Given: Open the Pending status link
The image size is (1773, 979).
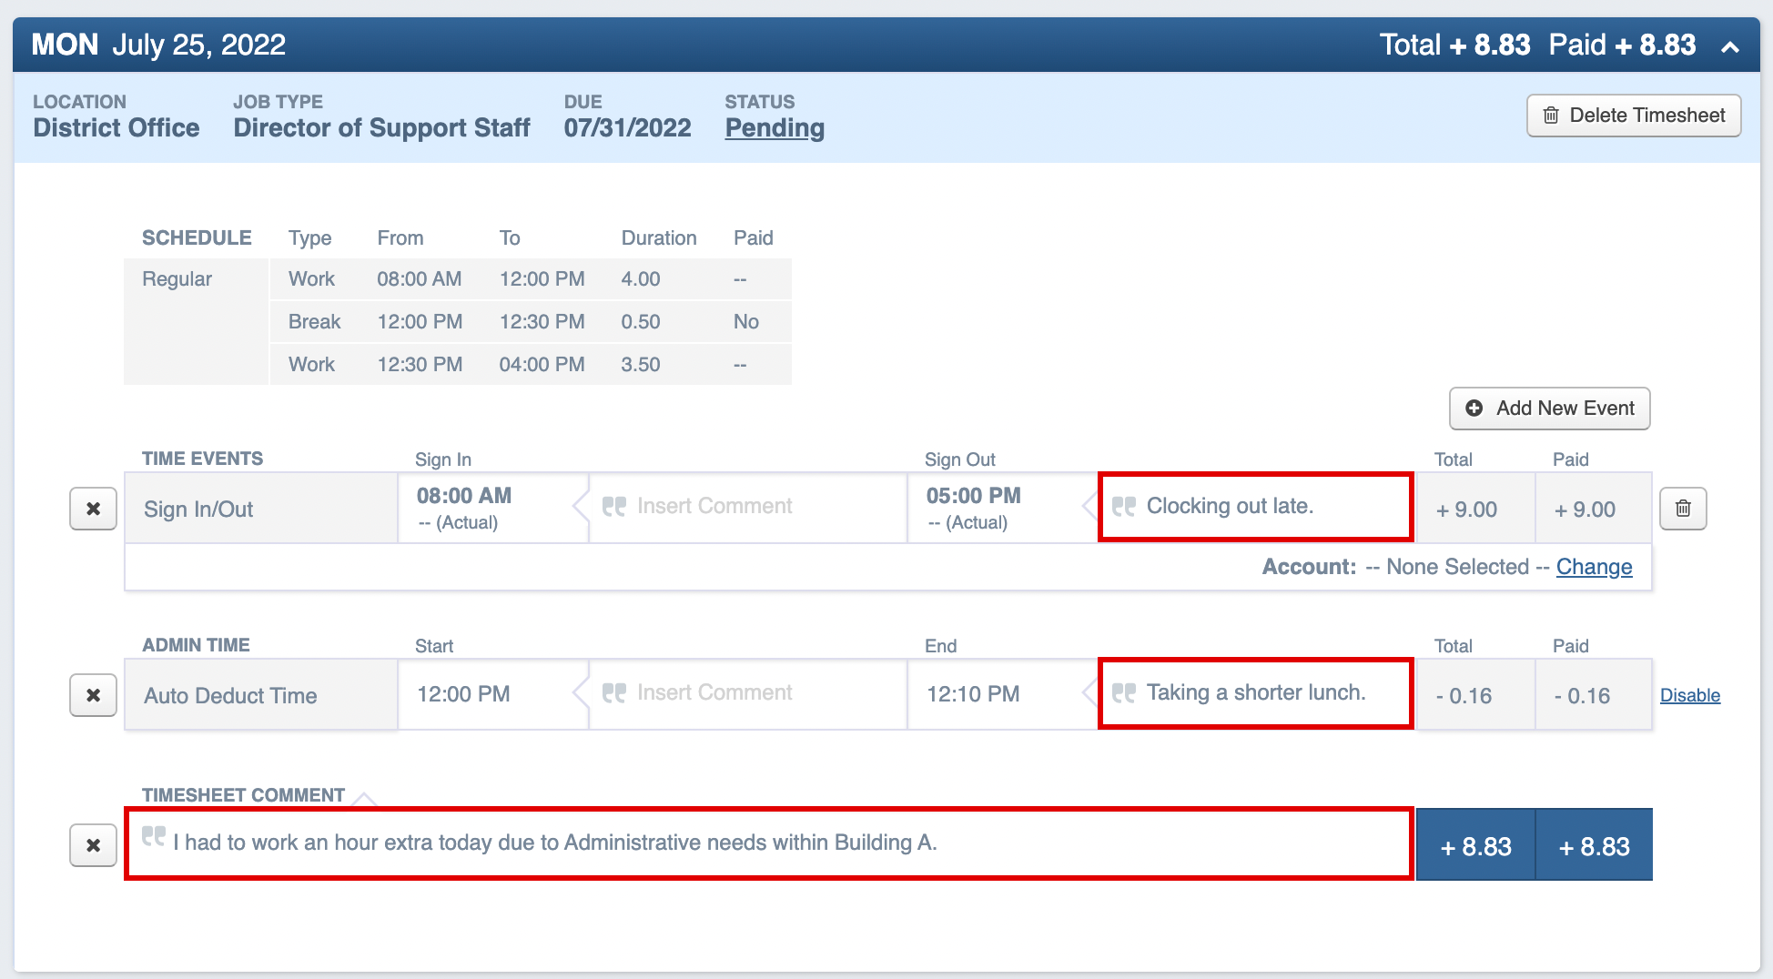Looking at the screenshot, I should pyautogui.click(x=775, y=128).
